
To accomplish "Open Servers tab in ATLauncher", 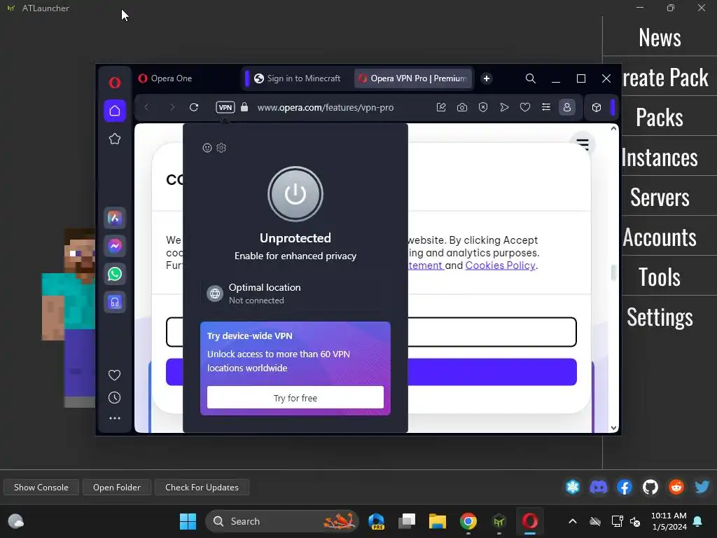I will (660, 197).
